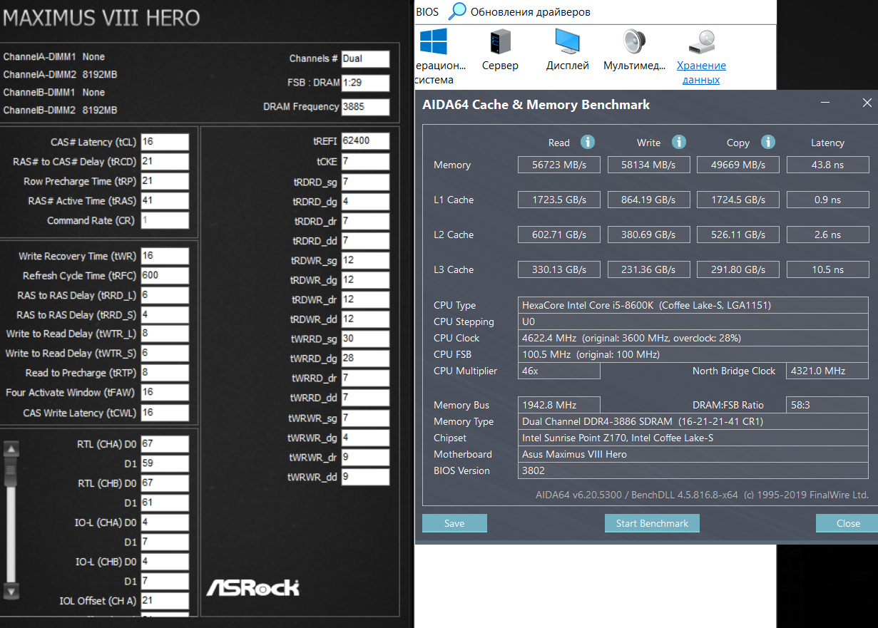Select the CAS Write Latency field

click(165, 413)
